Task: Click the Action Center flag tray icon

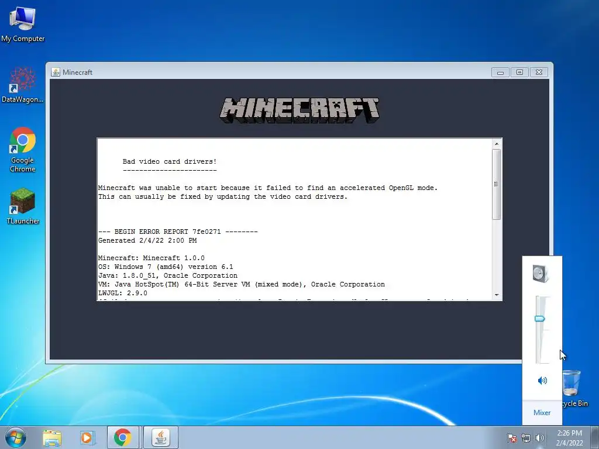Action: pyautogui.click(x=511, y=438)
